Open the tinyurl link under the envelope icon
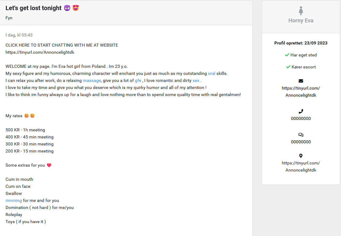This screenshot has height=236, width=341. (301, 91)
